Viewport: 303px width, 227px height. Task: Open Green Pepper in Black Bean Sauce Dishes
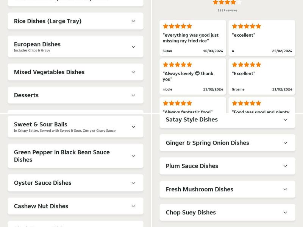click(75, 155)
